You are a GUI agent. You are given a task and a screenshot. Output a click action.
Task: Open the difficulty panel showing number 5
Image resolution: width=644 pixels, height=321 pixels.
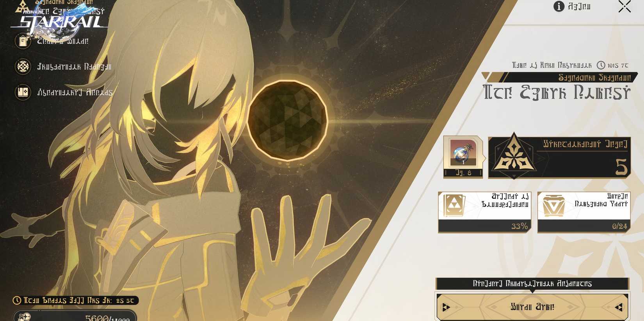coord(559,158)
